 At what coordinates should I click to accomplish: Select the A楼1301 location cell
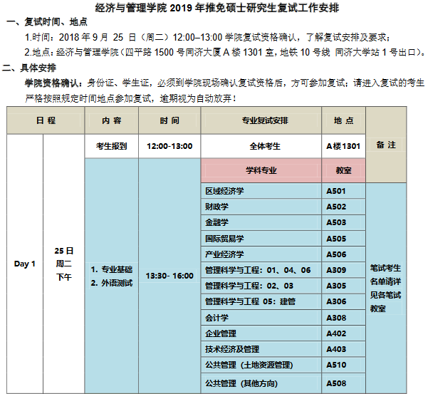pos(343,146)
